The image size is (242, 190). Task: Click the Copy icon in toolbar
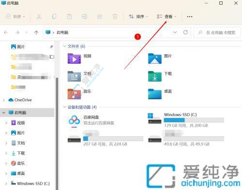coord(54,16)
